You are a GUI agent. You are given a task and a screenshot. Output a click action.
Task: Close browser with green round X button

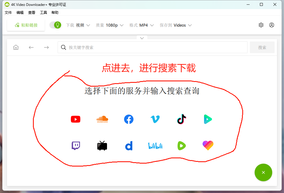(263, 172)
